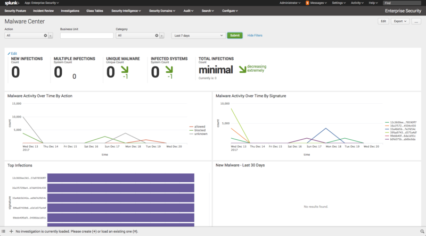Clear the Action filter selection

(45, 36)
